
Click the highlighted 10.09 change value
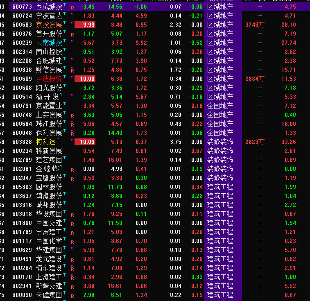[85, 142]
